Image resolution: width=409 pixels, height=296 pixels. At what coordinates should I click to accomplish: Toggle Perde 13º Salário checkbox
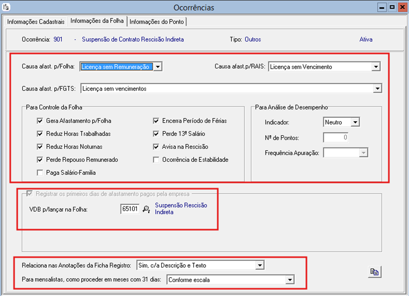(157, 134)
